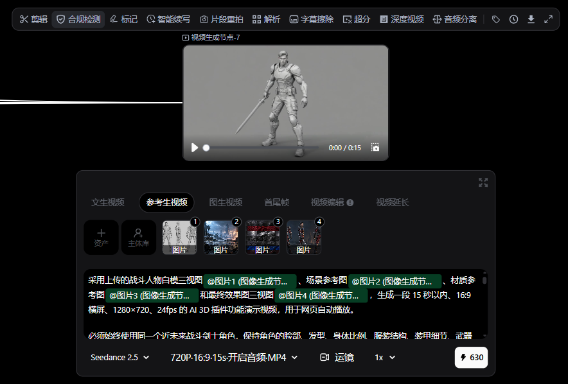
Task: Open the 运镜 camera movement option
Action: (x=337, y=358)
